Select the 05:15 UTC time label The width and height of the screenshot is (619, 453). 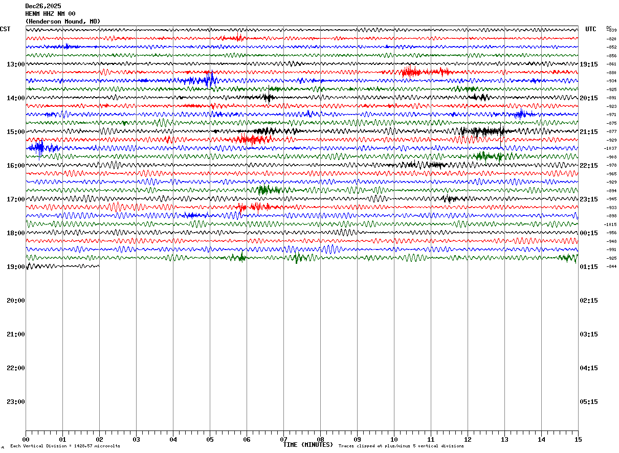[588, 402]
